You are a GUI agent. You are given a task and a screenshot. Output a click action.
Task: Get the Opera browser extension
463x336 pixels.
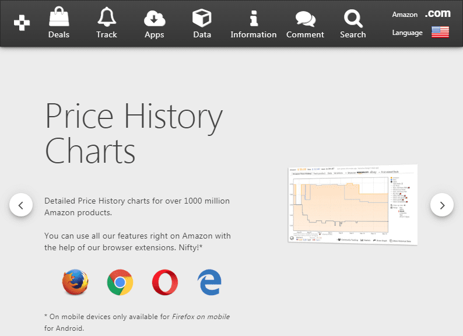click(x=165, y=283)
